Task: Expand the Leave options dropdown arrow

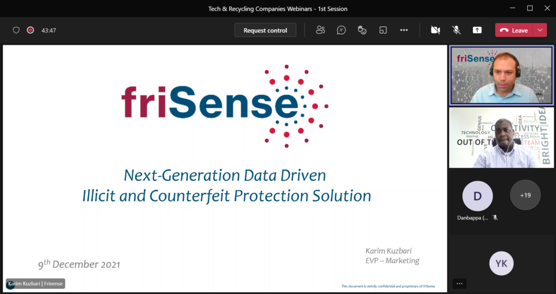Action: point(540,30)
